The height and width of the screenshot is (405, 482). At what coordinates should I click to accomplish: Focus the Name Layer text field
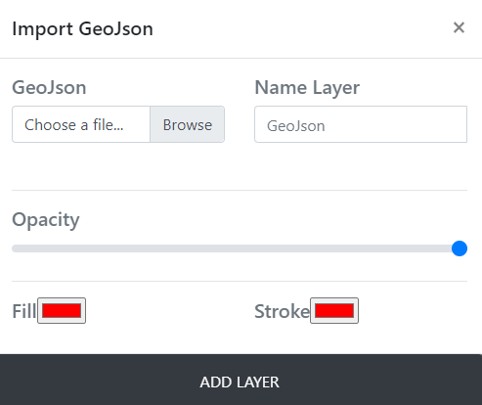pyautogui.click(x=361, y=124)
